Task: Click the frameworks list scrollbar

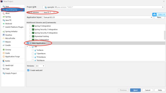Action: click(x=164, y=35)
